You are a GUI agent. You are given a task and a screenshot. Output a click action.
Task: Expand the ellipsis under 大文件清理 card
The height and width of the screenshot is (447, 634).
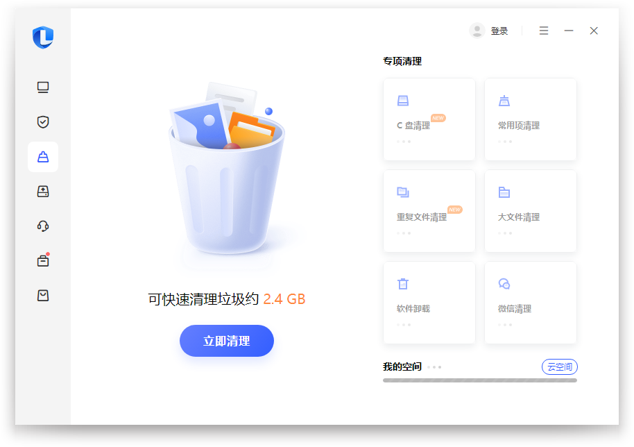[x=505, y=233]
